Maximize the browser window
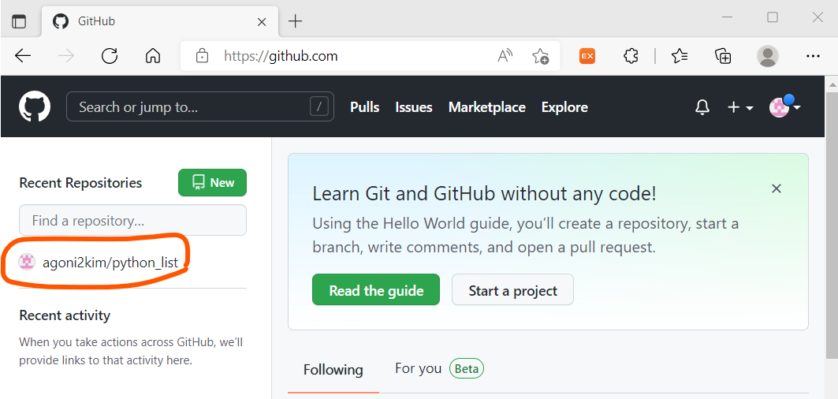The width and height of the screenshot is (838, 399). tap(773, 17)
